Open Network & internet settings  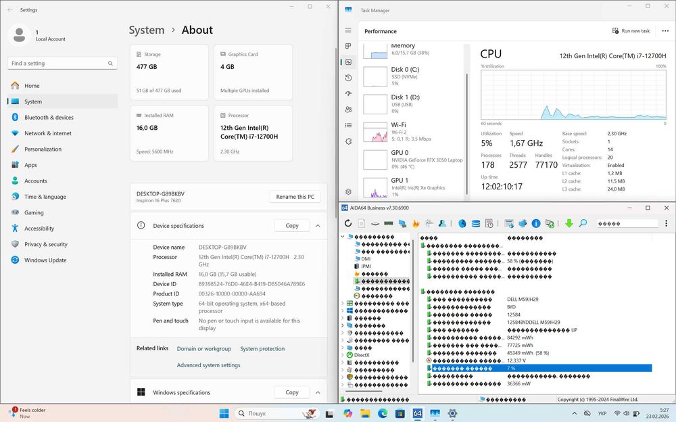point(62,133)
